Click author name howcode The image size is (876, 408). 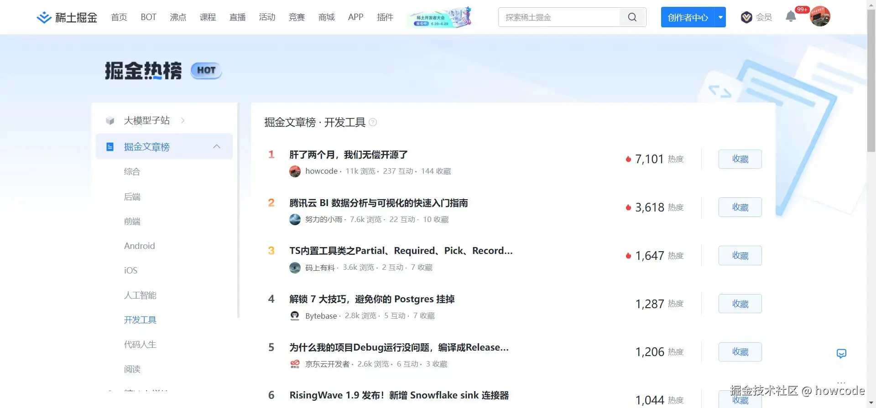tap(321, 171)
